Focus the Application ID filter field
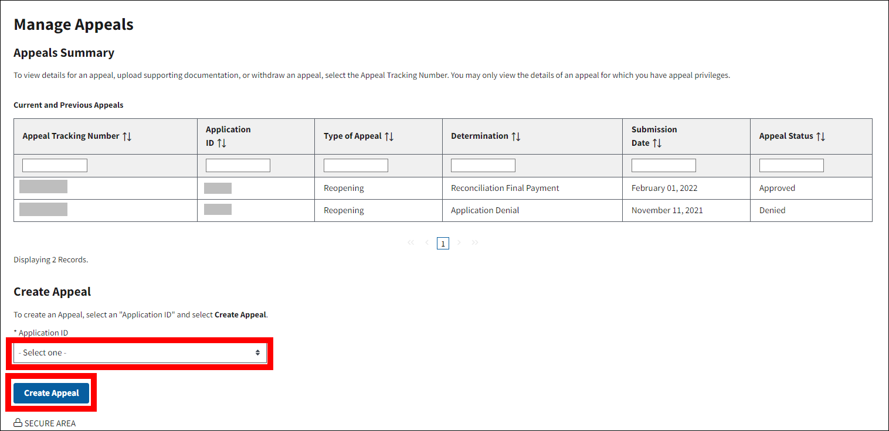This screenshot has width=889, height=431. 238,166
